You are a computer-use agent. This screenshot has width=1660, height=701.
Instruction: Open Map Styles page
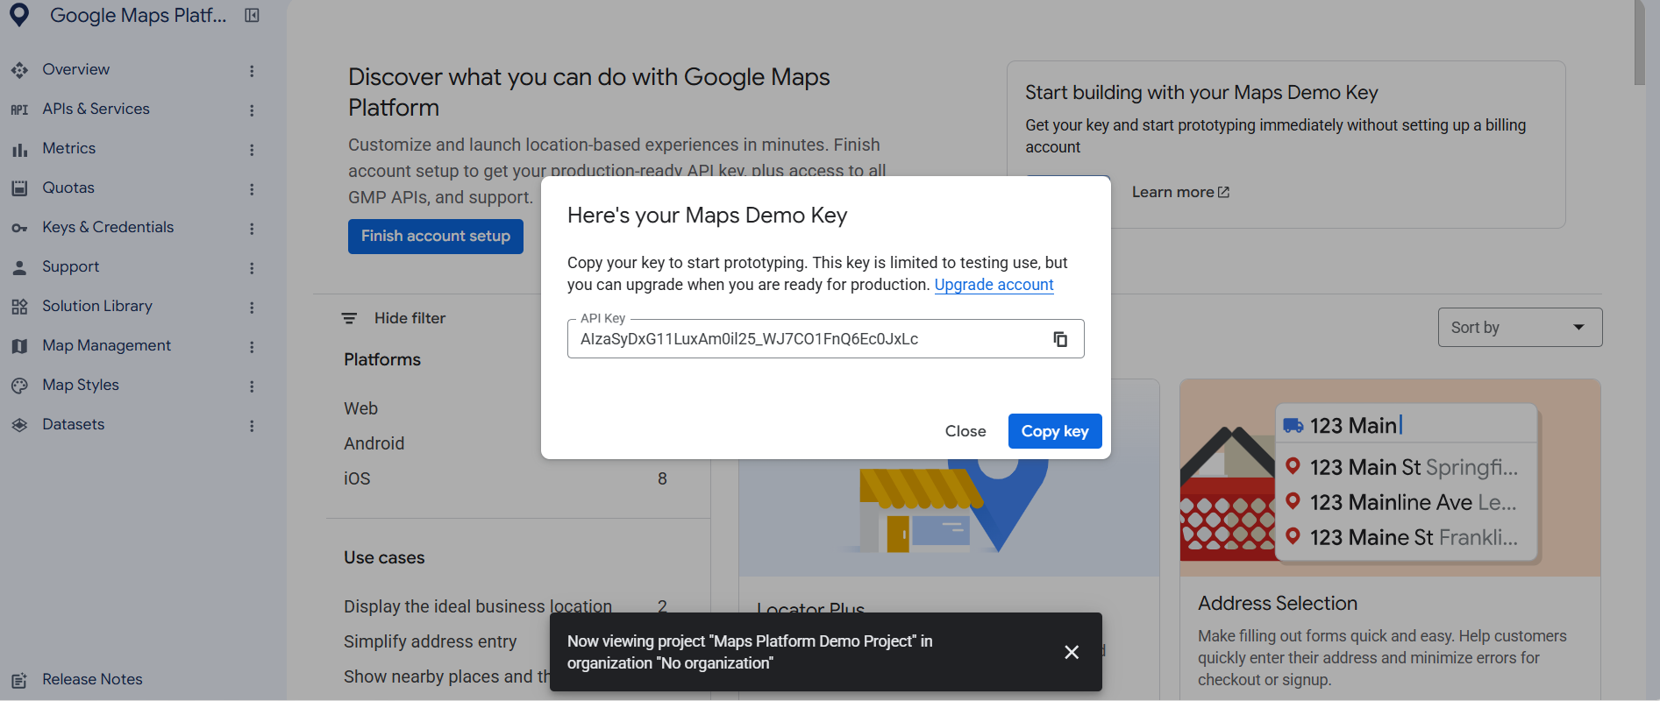pos(81,385)
